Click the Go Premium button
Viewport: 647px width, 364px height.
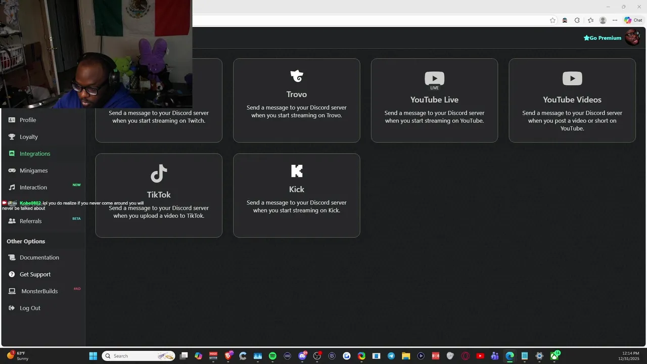(x=602, y=38)
